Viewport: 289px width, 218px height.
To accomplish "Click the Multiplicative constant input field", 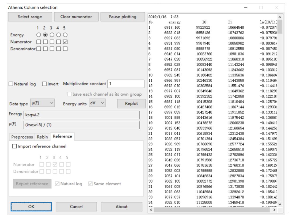I will 126,84.
